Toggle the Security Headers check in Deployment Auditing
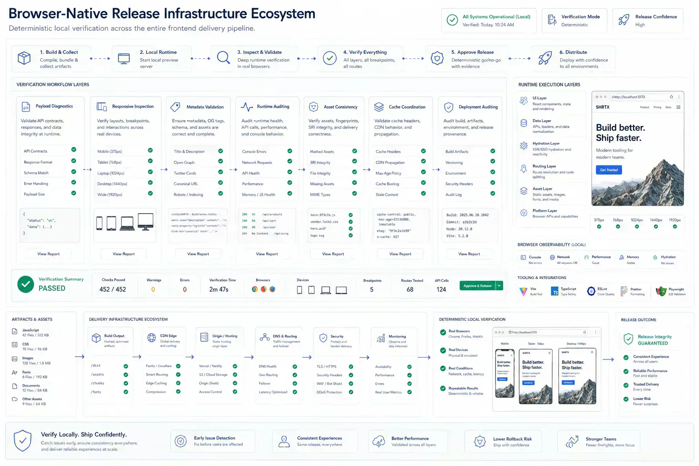The image size is (699, 466). (x=492, y=183)
